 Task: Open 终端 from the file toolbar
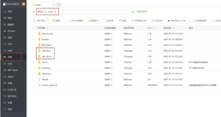coord(122,21)
